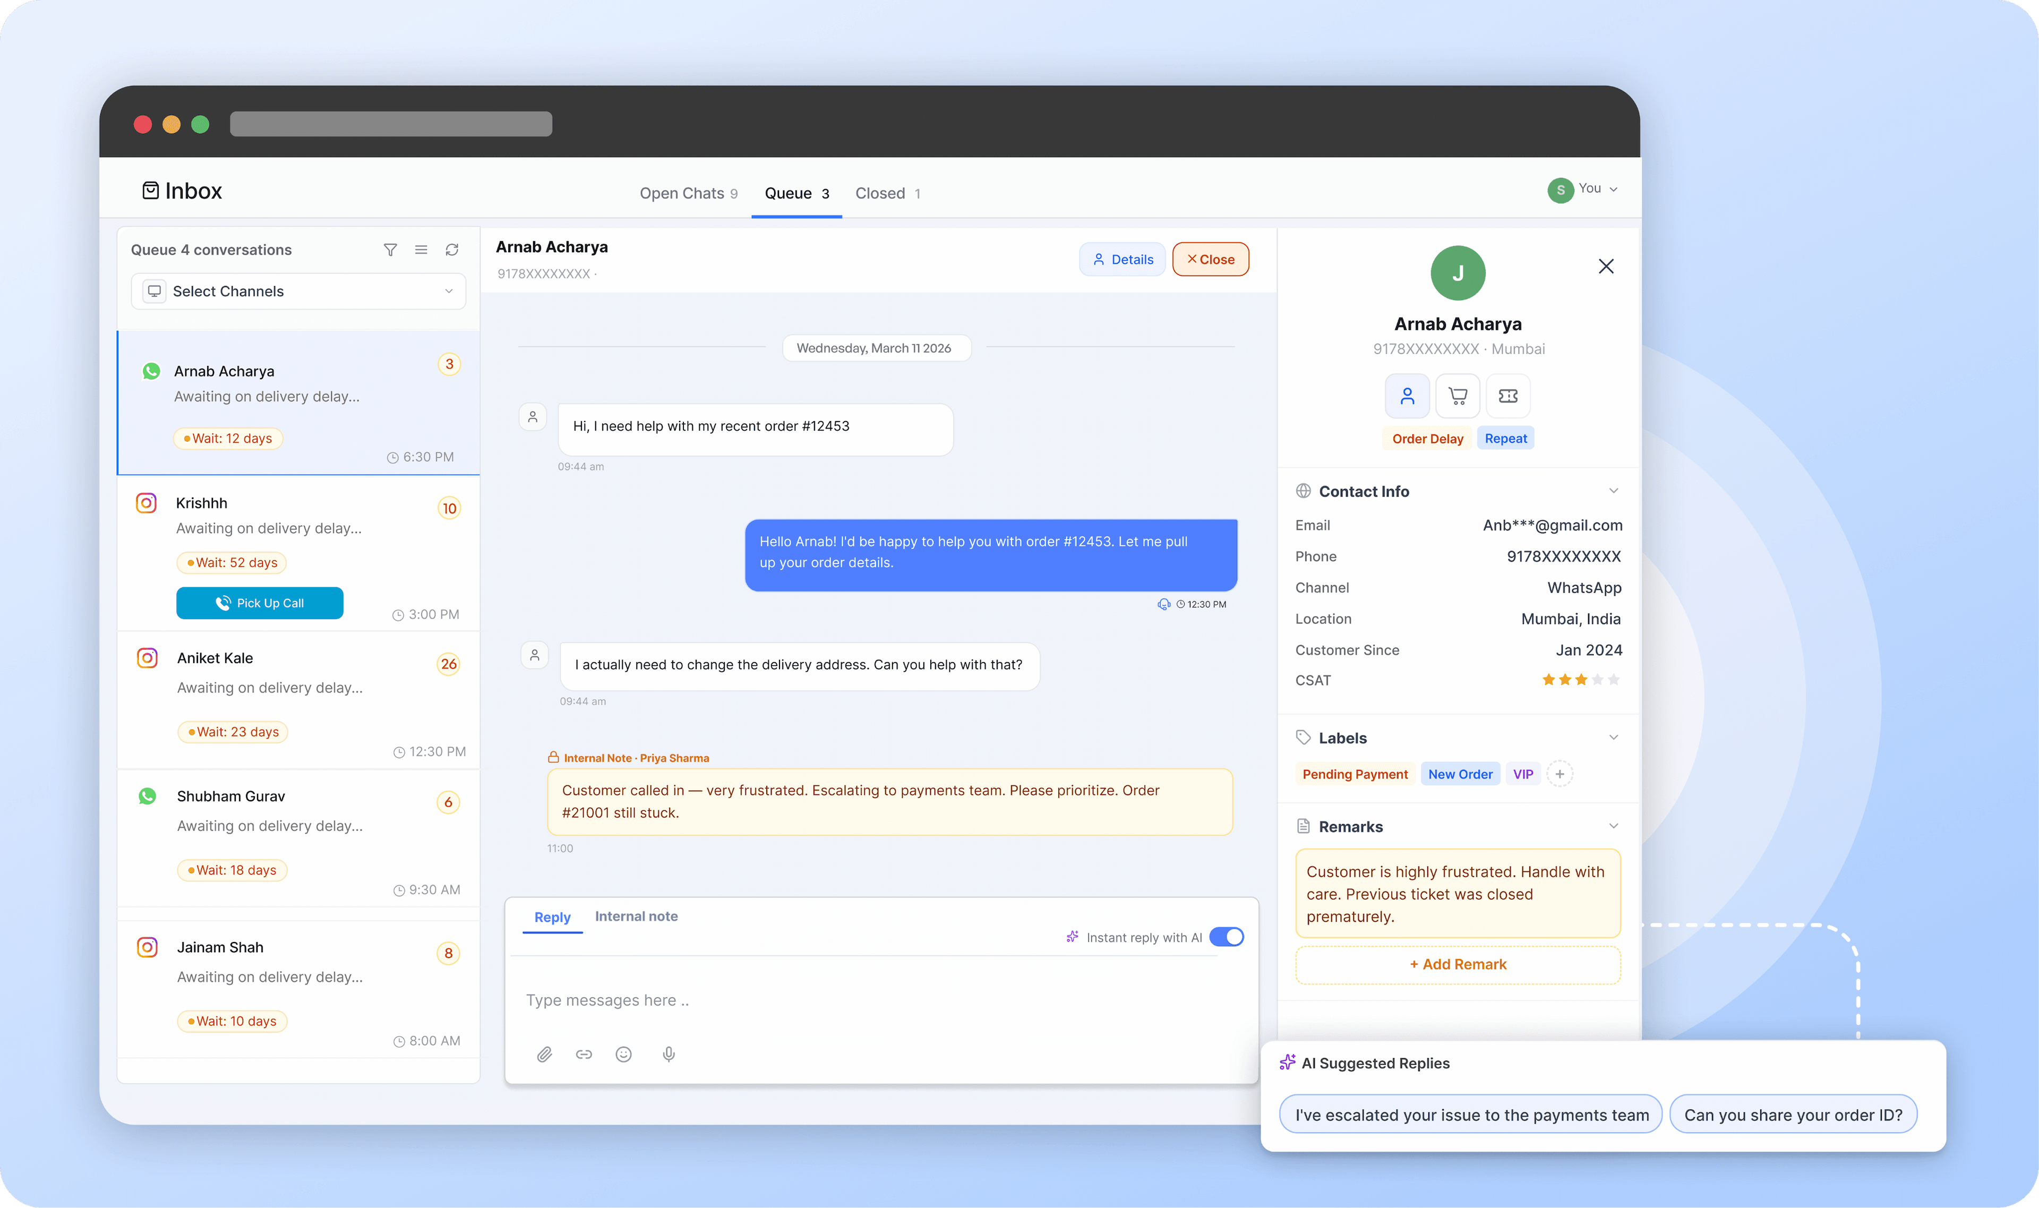Click the S user avatar
This screenshot has height=1208, width=2039.
click(x=1561, y=191)
